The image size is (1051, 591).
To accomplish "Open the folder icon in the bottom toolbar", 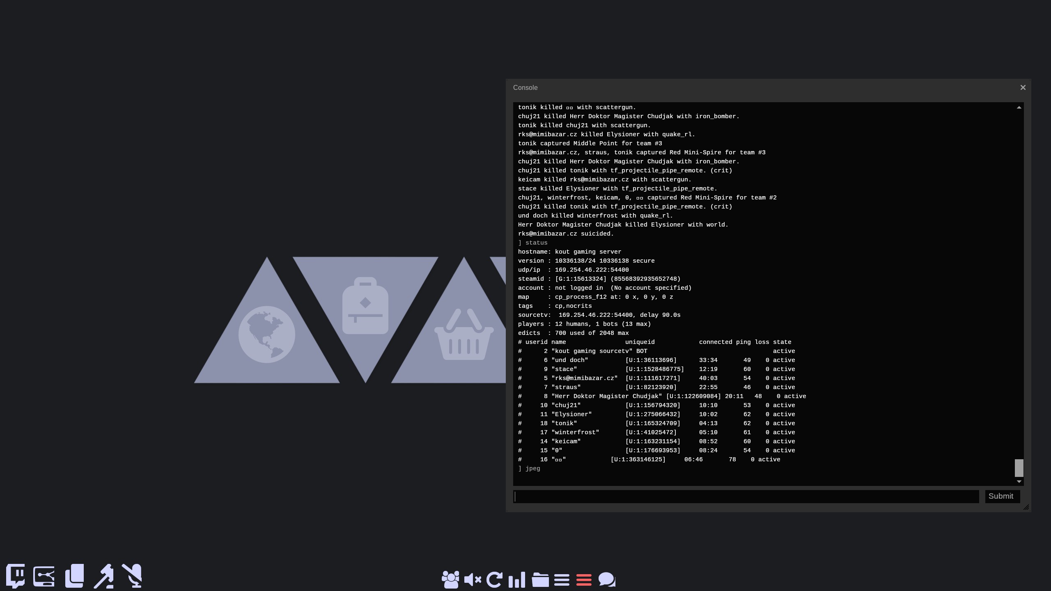I will point(540,580).
